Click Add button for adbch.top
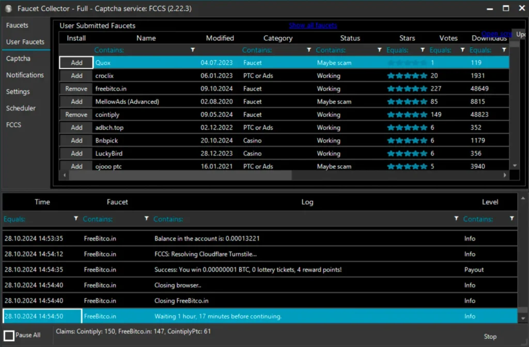529x347 pixels. coord(76,128)
